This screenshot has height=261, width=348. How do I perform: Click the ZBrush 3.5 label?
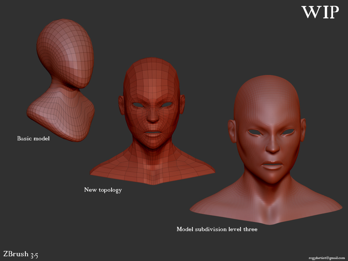[20, 254]
